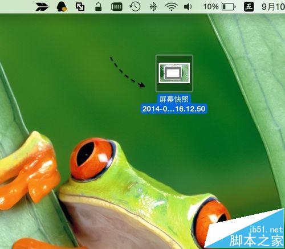Click the jb51.net watermark link

(x=266, y=230)
